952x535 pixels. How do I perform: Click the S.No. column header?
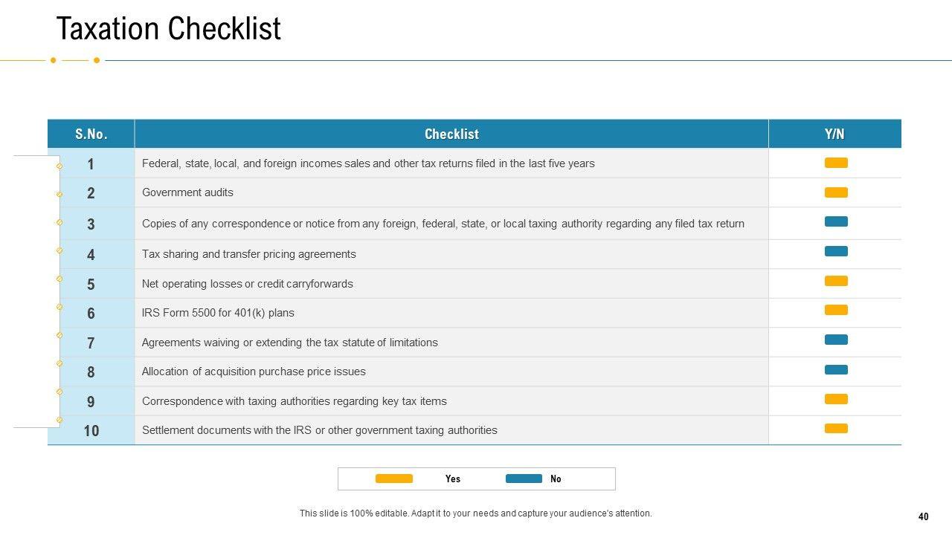[x=91, y=134]
